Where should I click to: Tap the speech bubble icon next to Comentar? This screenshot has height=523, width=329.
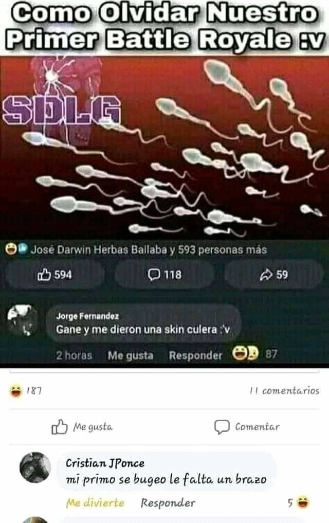click(222, 427)
